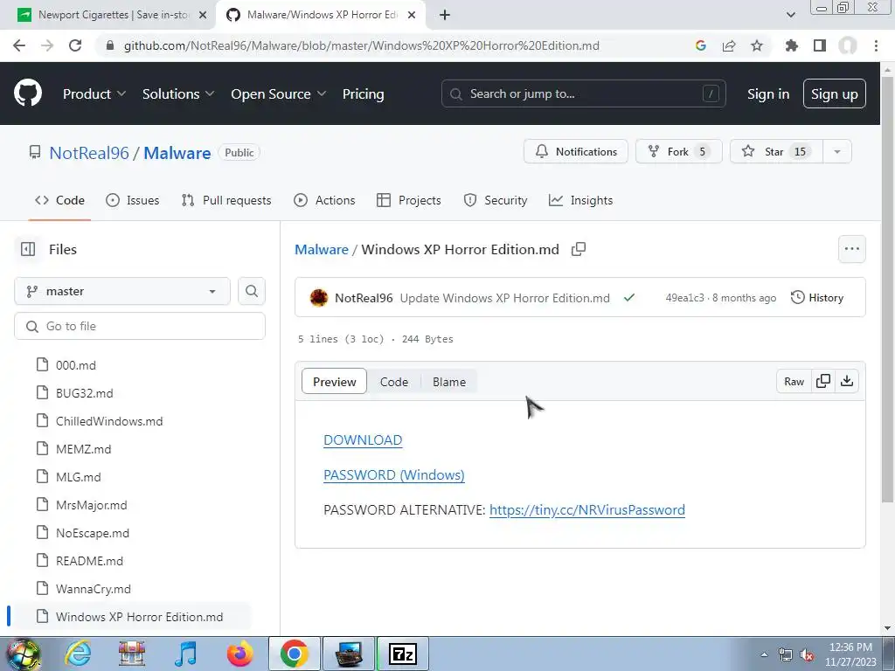The width and height of the screenshot is (895, 671).
Task: Open the Security tab
Action: coord(495,200)
